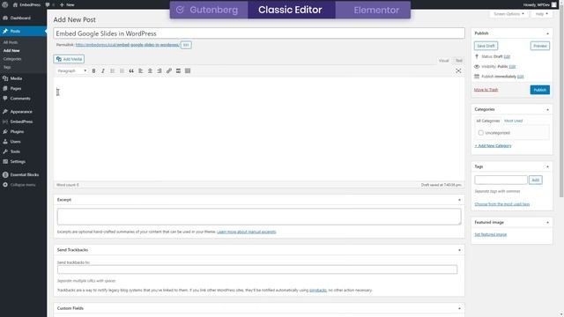The image size is (564, 317).
Task: Click the Preview button
Action: (540, 46)
